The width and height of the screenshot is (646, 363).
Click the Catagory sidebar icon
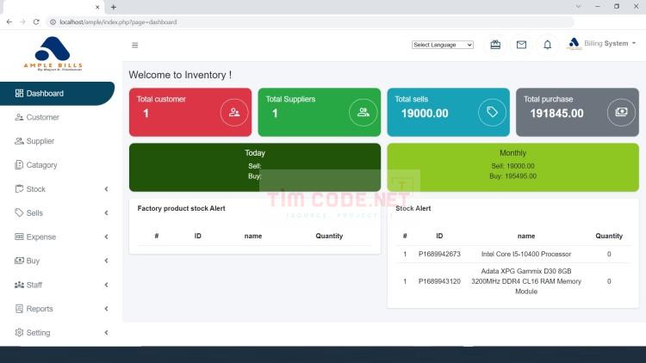19,165
